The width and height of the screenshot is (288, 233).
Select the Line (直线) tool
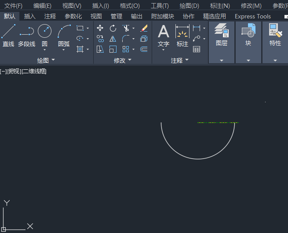pyautogui.click(x=8, y=36)
